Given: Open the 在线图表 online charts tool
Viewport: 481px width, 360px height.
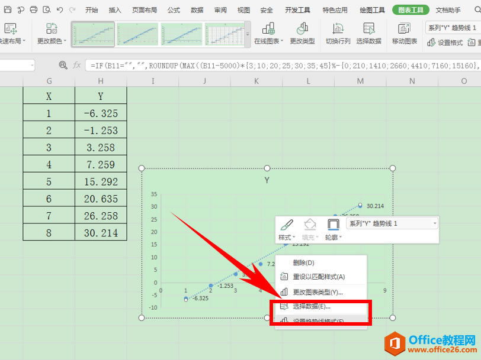Looking at the screenshot, I should pyautogui.click(x=268, y=33).
